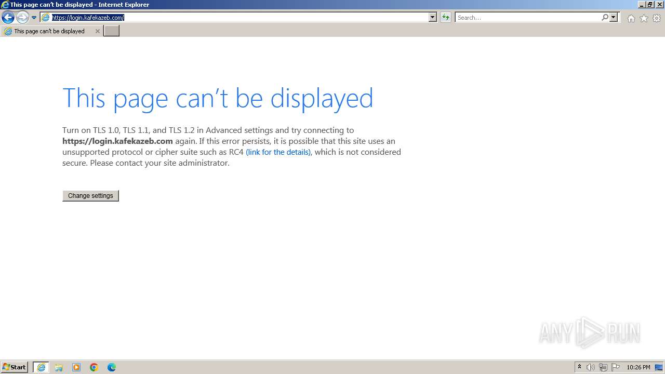Follow the 'link for the details' hyperlink

click(278, 152)
